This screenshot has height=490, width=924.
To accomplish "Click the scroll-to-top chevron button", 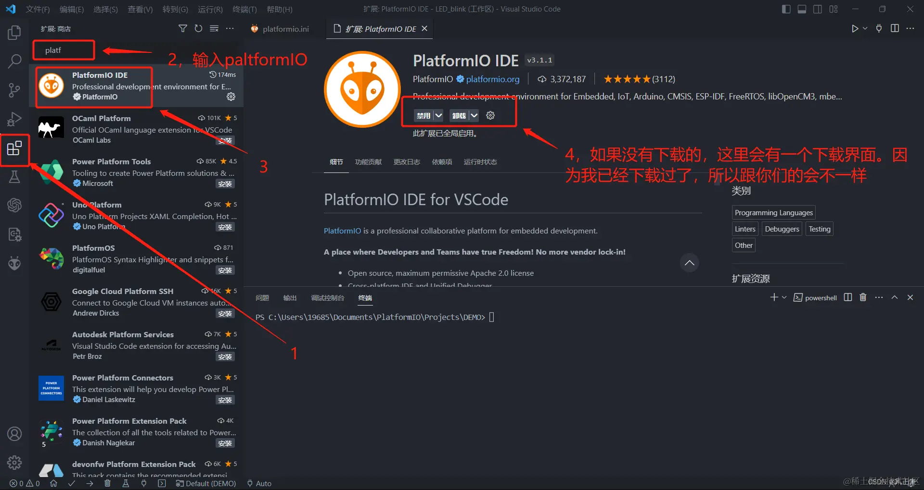I will (689, 263).
